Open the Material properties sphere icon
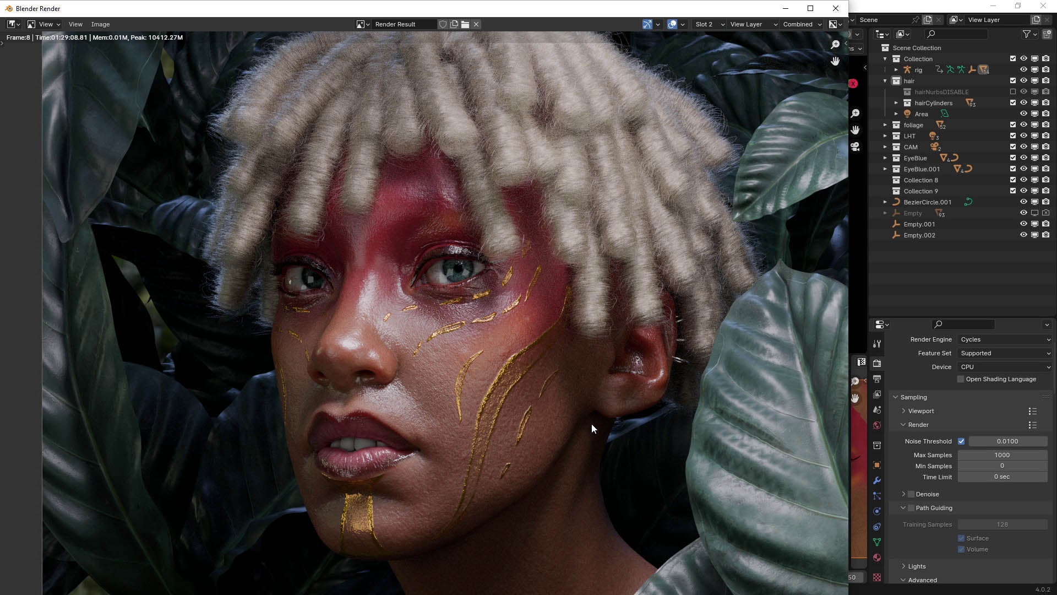The image size is (1057, 595). (x=877, y=558)
